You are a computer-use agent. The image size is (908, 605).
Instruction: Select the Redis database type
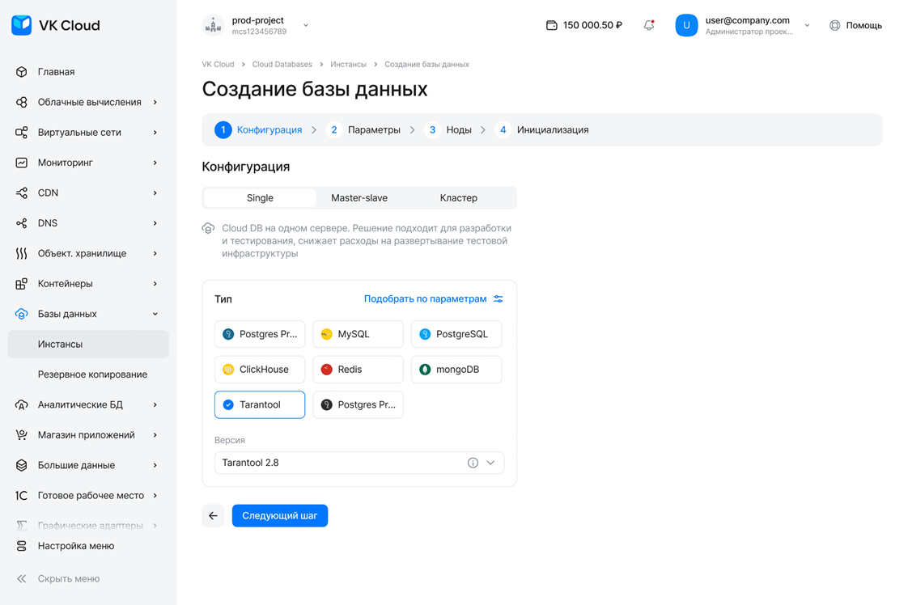[x=358, y=370]
